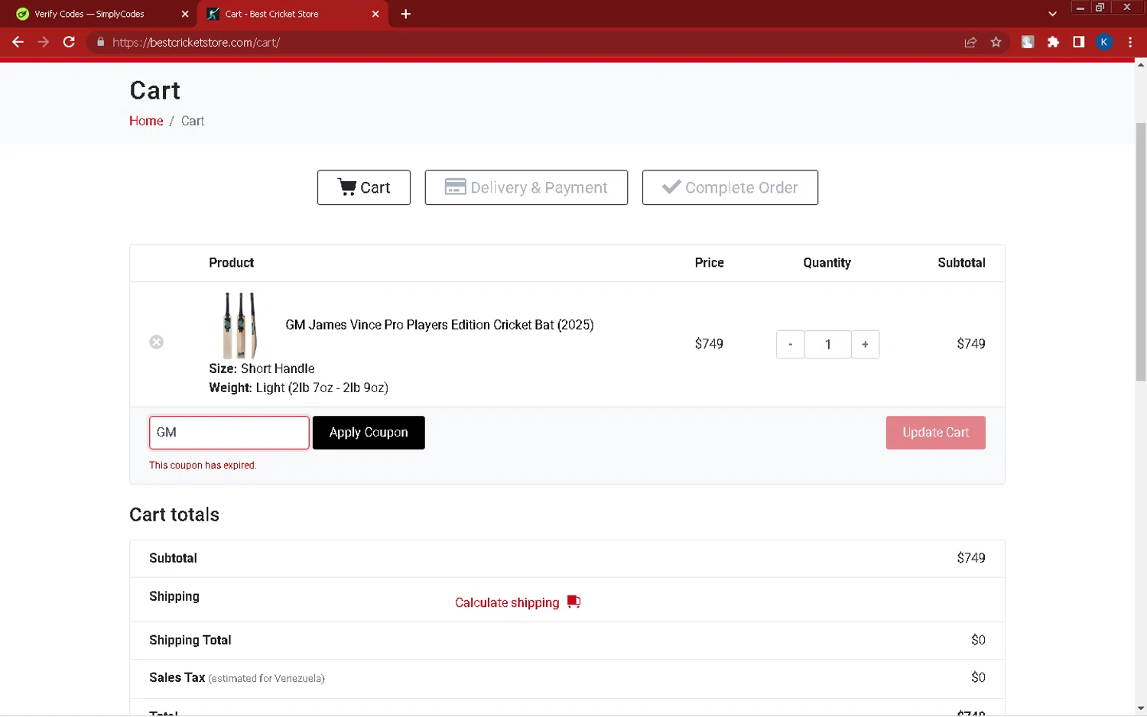The image size is (1147, 717).
Task: Click the Cart step button
Action: pos(364,187)
